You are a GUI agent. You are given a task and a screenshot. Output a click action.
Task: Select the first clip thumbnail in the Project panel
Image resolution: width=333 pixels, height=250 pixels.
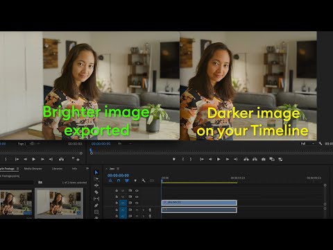[16, 203]
